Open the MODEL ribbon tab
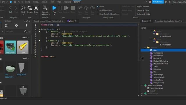The width and height of the screenshot is (186, 105). coord(35,2)
